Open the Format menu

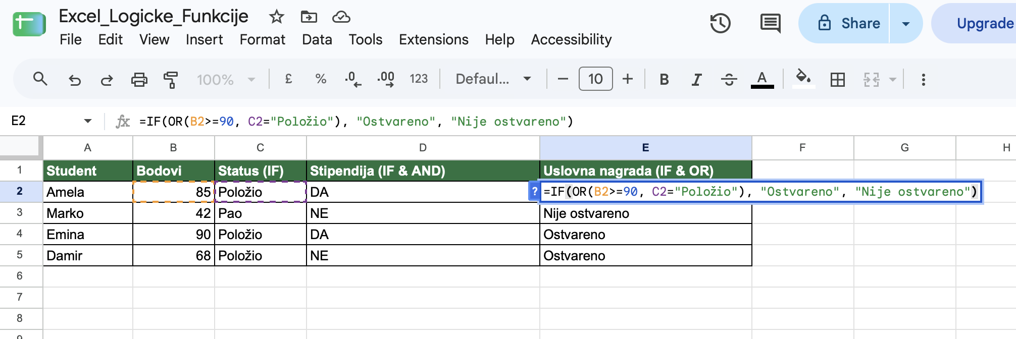click(263, 39)
